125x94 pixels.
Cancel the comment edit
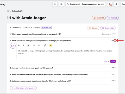tap(107, 61)
